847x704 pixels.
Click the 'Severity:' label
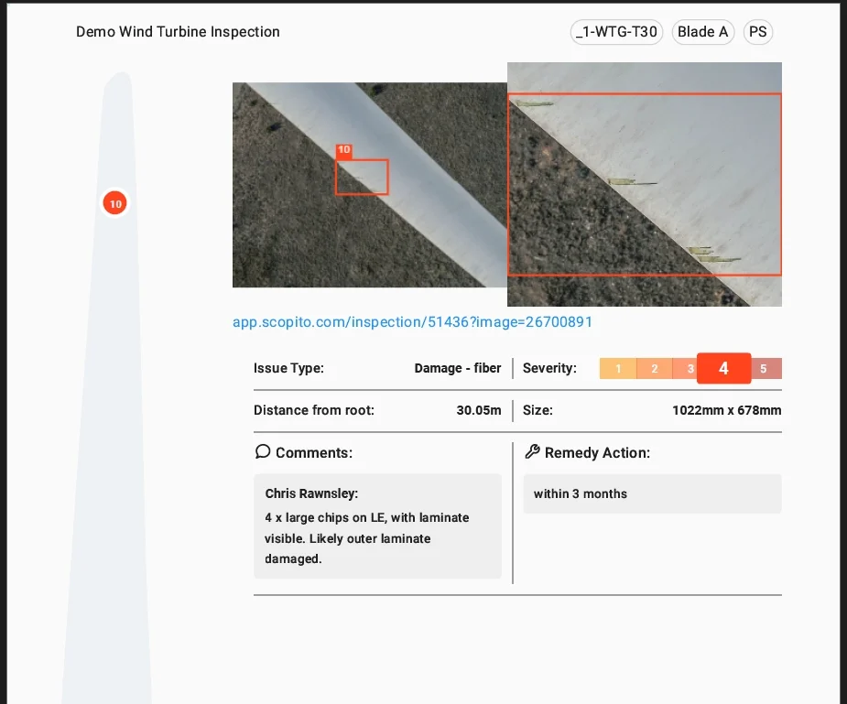[x=549, y=368]
